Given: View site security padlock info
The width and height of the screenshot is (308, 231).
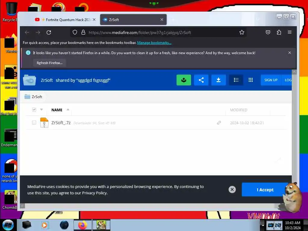Looking at the screenshot, I should click(83, 32).
